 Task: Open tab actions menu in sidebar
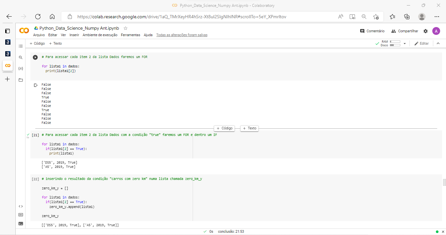point(8,31)
